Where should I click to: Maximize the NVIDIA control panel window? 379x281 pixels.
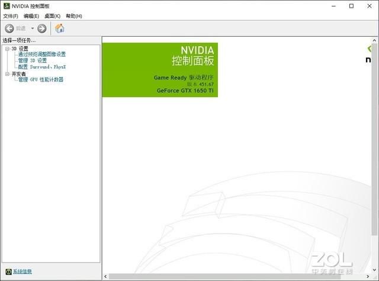coord(351,6)
